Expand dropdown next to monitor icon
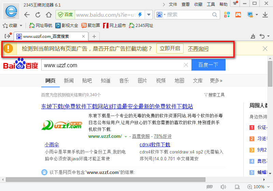Viewport: 273px width, 191px height. click(257, 15)
